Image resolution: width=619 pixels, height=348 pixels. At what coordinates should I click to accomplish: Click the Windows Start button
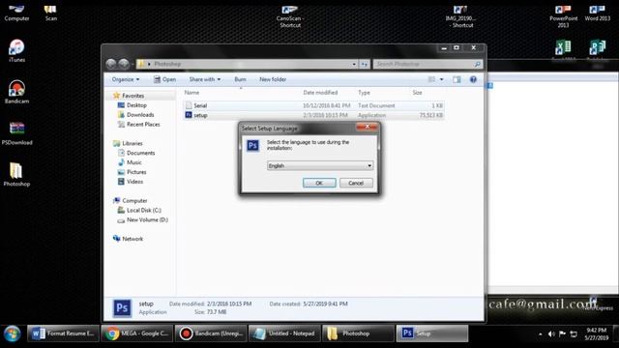pyautogui.click(x=13, y=333)
